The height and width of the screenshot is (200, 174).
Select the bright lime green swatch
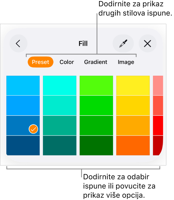96,86
